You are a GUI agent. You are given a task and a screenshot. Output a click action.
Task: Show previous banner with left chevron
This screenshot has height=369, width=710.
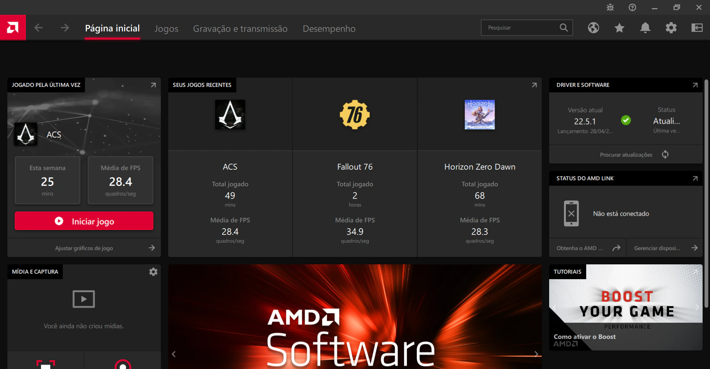tap(174, 354)
